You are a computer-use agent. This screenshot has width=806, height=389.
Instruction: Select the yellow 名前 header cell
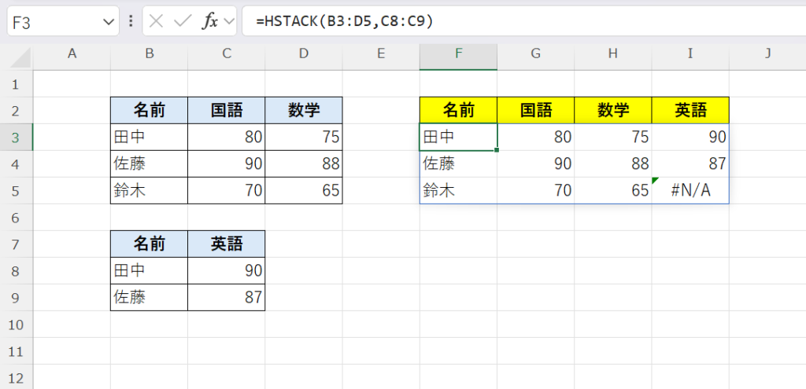(x=458, y=110)
